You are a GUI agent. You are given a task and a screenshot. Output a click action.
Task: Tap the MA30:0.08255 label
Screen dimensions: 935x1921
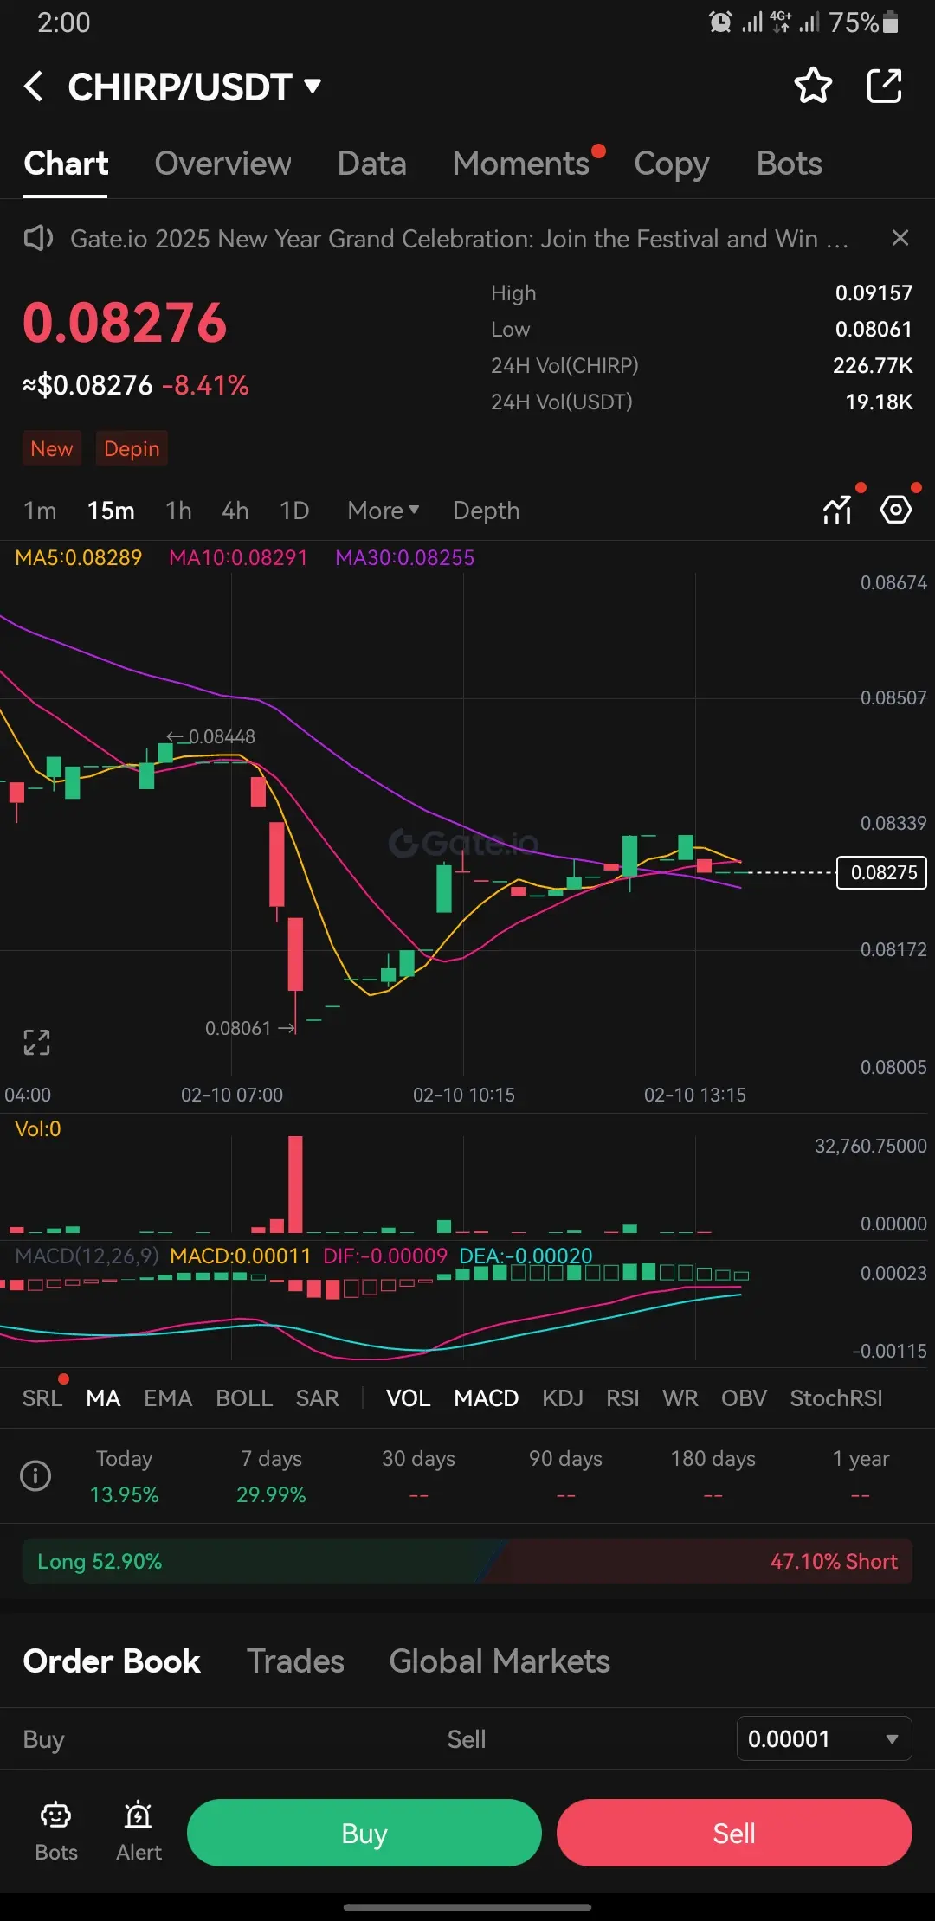point(404,557)
